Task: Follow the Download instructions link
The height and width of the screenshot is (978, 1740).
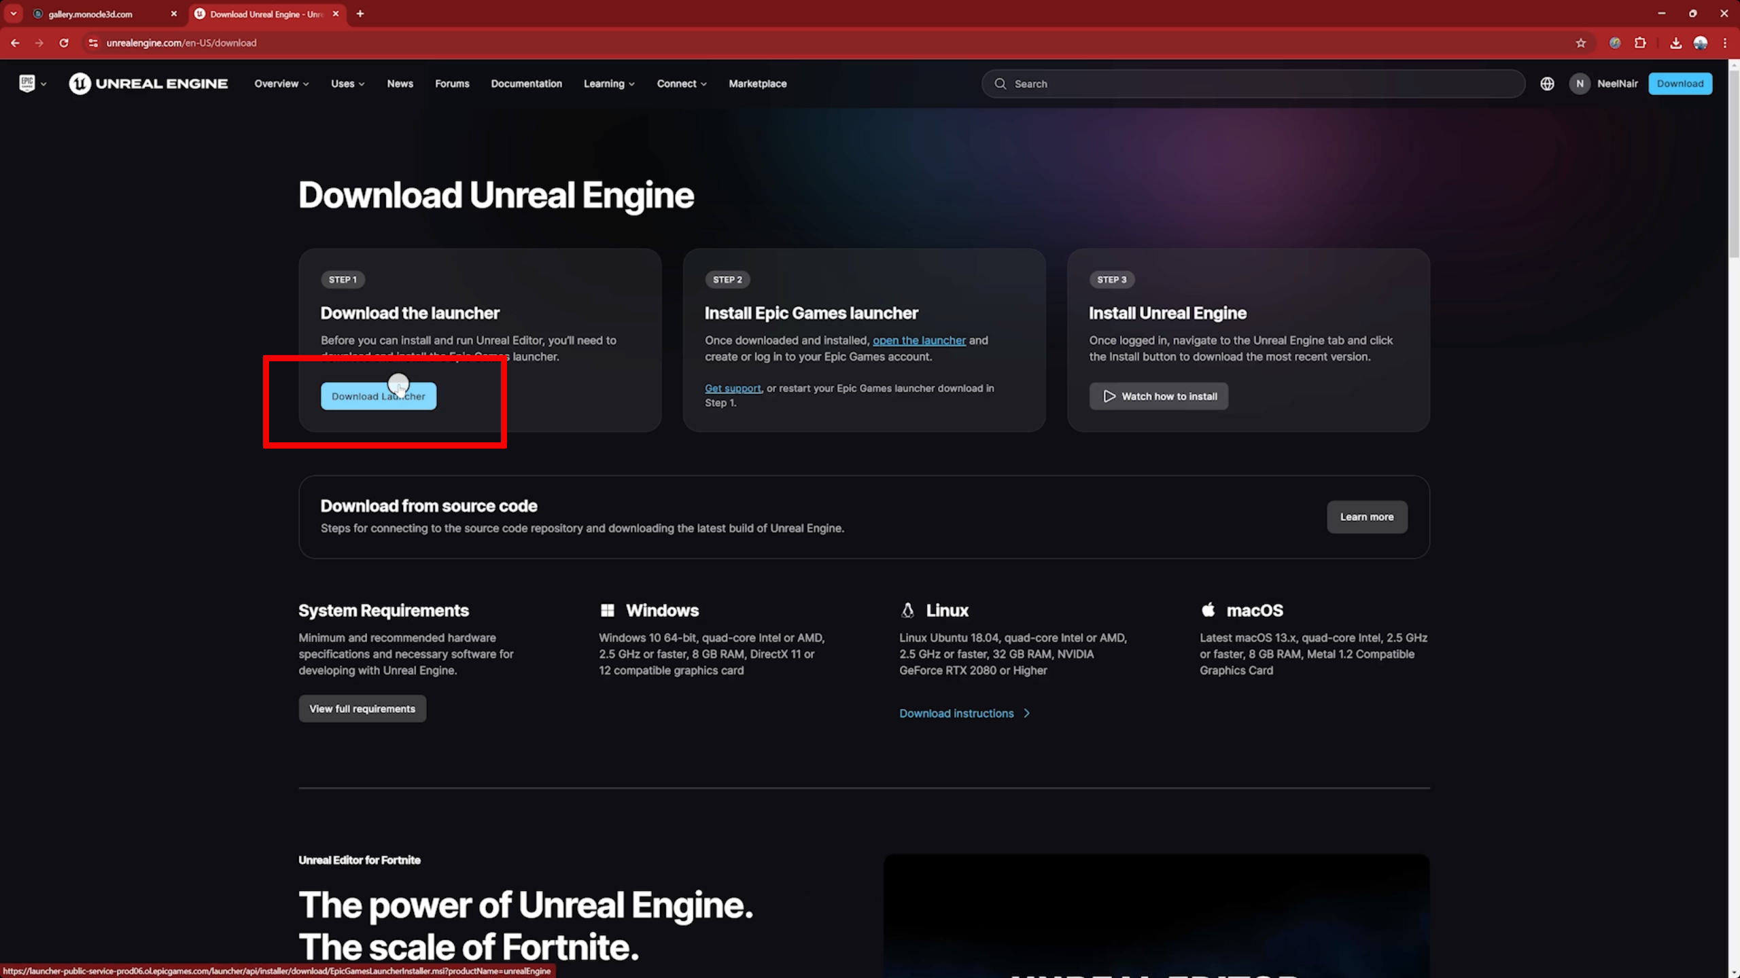Action: coord(956,713)
